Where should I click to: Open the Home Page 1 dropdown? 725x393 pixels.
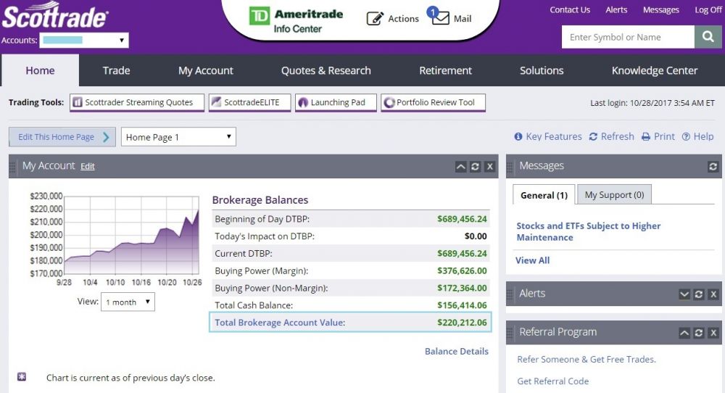pyautogui.click(x=178, y=137)
